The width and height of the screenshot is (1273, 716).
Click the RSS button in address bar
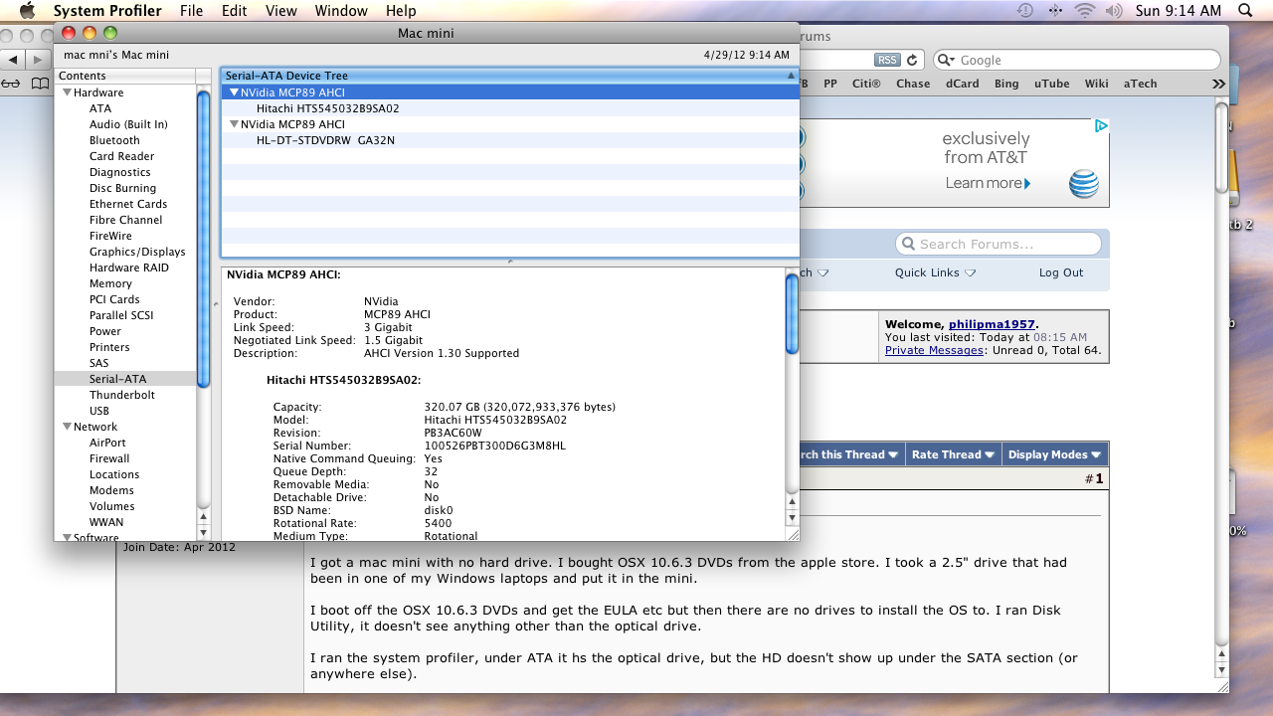pos(887,60)
